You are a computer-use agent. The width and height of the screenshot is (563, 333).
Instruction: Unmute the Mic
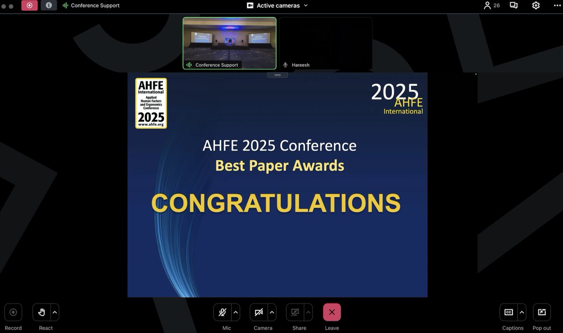(x=222, y=312)
